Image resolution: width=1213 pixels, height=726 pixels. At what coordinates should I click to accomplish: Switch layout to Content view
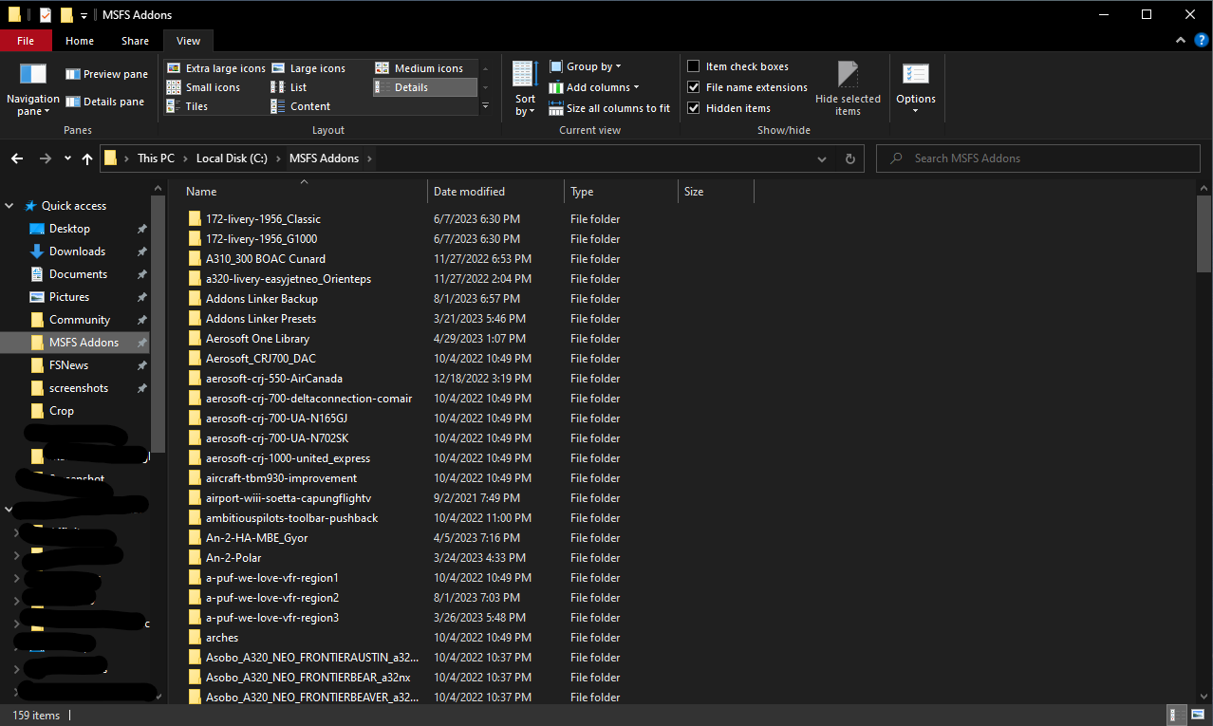pos(301,106)
